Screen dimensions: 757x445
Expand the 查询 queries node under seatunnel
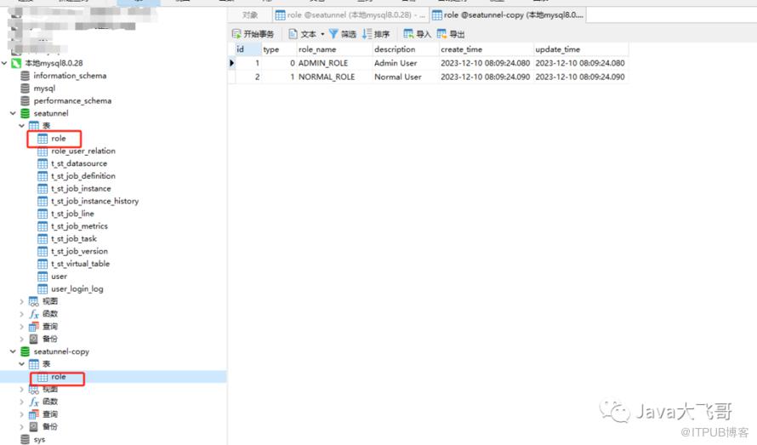22,327
